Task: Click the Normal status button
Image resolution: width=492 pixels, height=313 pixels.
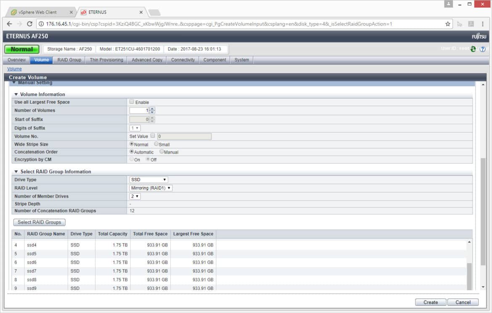Action: (x=22, y=49)
